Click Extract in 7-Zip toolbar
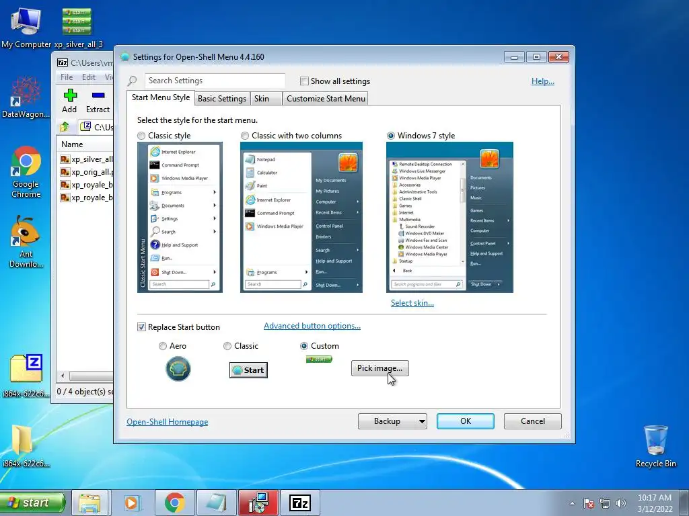 pyautogui.click(x=98, y=101)
